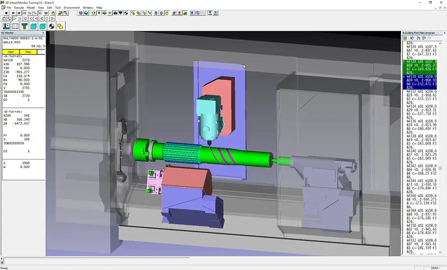Click the third icon in the A-Cutting program panel
Image resolution: width=447 pixels, height=270 pixels.
pos(418,38)
